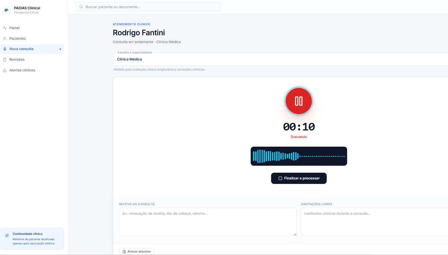Click the Anexar arquivos button
Viewport: 448px width, 255px height.
coord(137,252)
